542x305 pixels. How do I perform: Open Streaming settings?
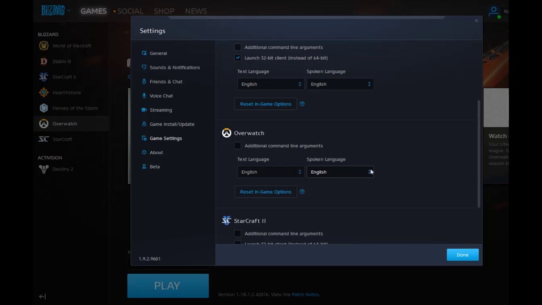pyautogui.click(x=161, y=110)
